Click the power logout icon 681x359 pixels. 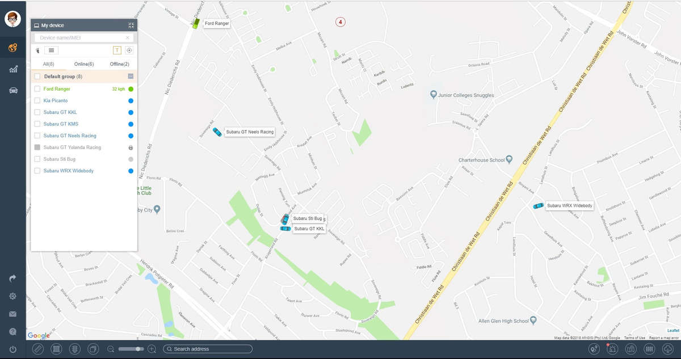coord(12,349)
